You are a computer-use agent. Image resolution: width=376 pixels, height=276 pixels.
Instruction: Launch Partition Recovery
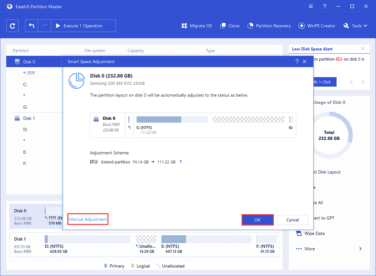point(269,26)
